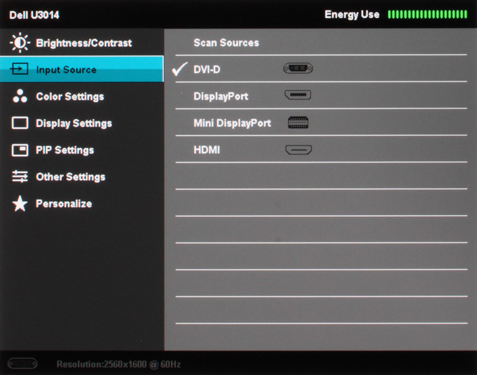The height and width of the screenshot is (375, 477).
Task: Click the Other Settings sliders icon
Action: tap(20, 177)
